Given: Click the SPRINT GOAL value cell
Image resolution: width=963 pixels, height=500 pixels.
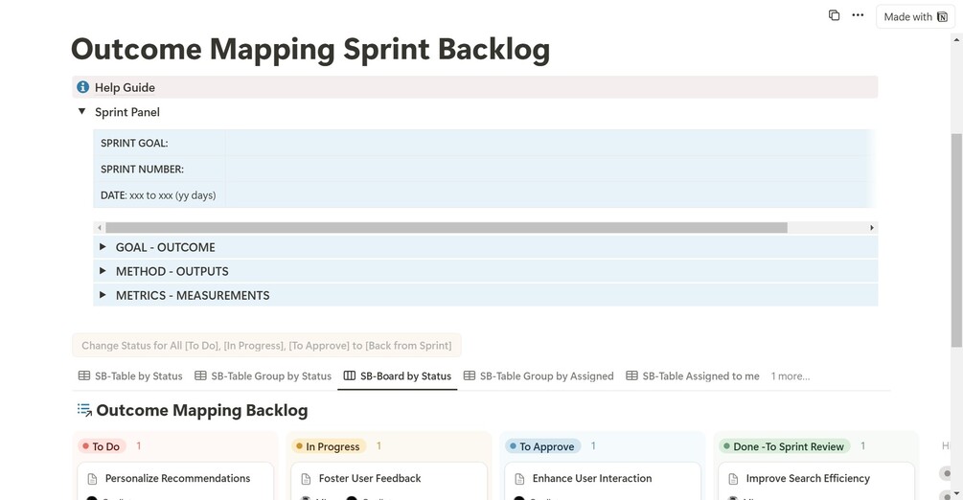Looking at the screenshot, I should click(546, 143).
